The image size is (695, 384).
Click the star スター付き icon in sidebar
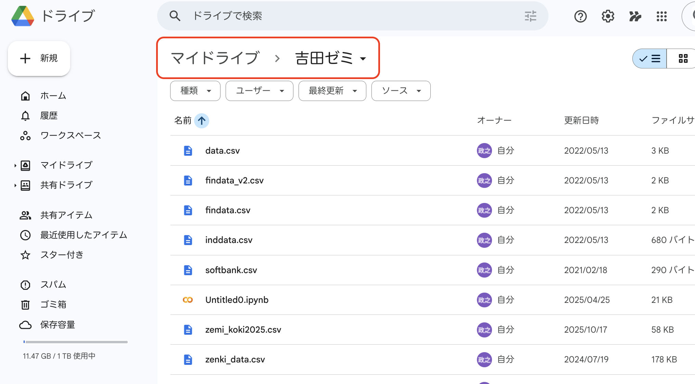pos(25,255)
